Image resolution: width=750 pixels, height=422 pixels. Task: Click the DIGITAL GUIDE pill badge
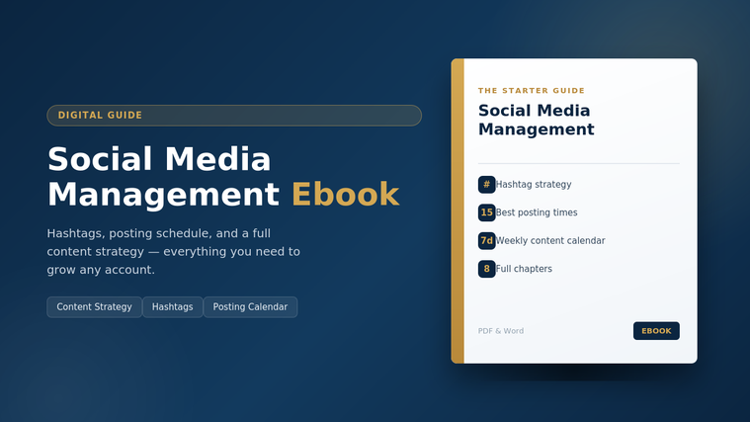click(x=234, y=116)
